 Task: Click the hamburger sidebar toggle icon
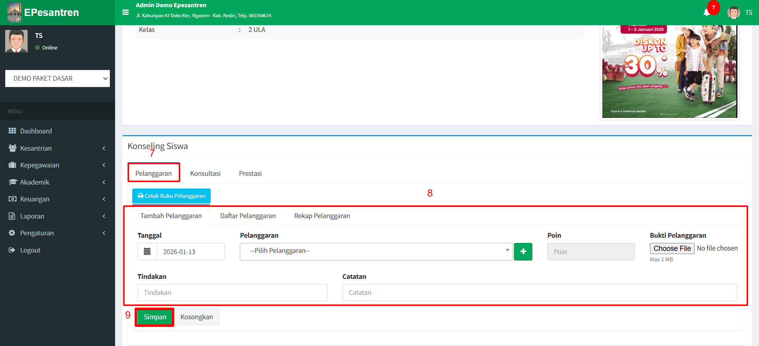coord(126,12)
